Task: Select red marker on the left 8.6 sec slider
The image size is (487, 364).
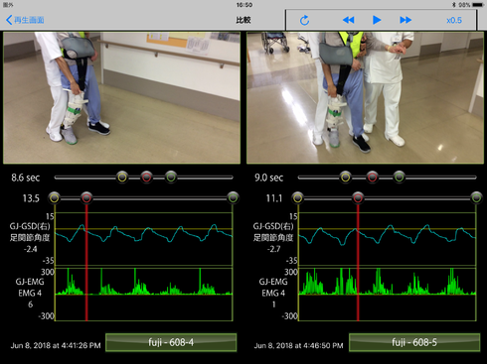Action: [146, 178]
